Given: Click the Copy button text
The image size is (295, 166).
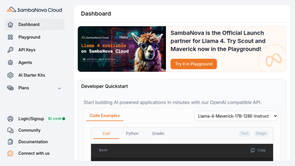Looking at the screenshot, I should pyautogui.click(x=261, y=150).
